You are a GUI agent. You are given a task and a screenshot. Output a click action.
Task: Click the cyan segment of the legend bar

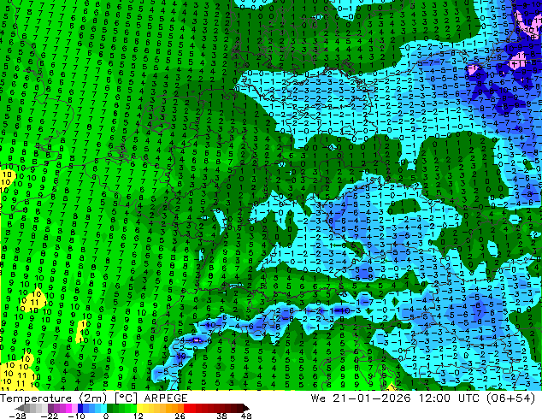(103, 408)
